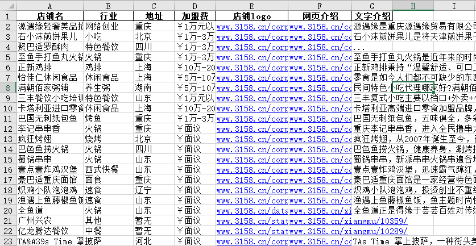Screen dimensions: 476x246
Task: Select column C header
Action: [x=154, y=6]
